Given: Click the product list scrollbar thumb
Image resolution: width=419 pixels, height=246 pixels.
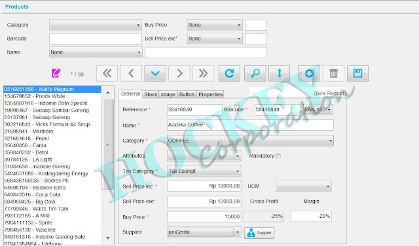Looking at the screenshot, I should [108, 144].
